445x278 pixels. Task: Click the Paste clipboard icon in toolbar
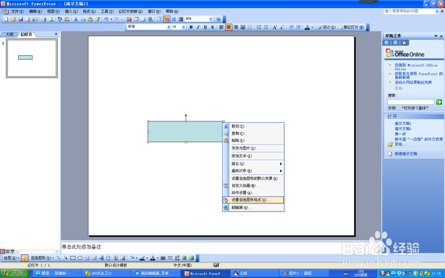click(90, 19)
